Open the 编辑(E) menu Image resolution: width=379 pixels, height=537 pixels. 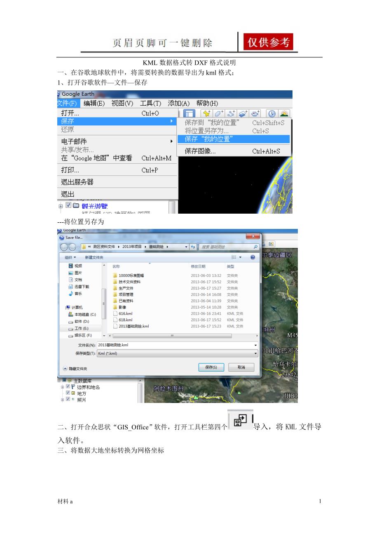tap(94, 103)
